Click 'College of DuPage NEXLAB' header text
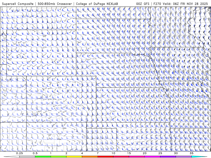 tap(97, 4)
